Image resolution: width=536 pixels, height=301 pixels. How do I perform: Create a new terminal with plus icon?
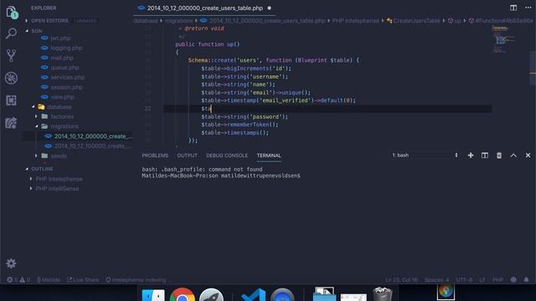(471, 156)
